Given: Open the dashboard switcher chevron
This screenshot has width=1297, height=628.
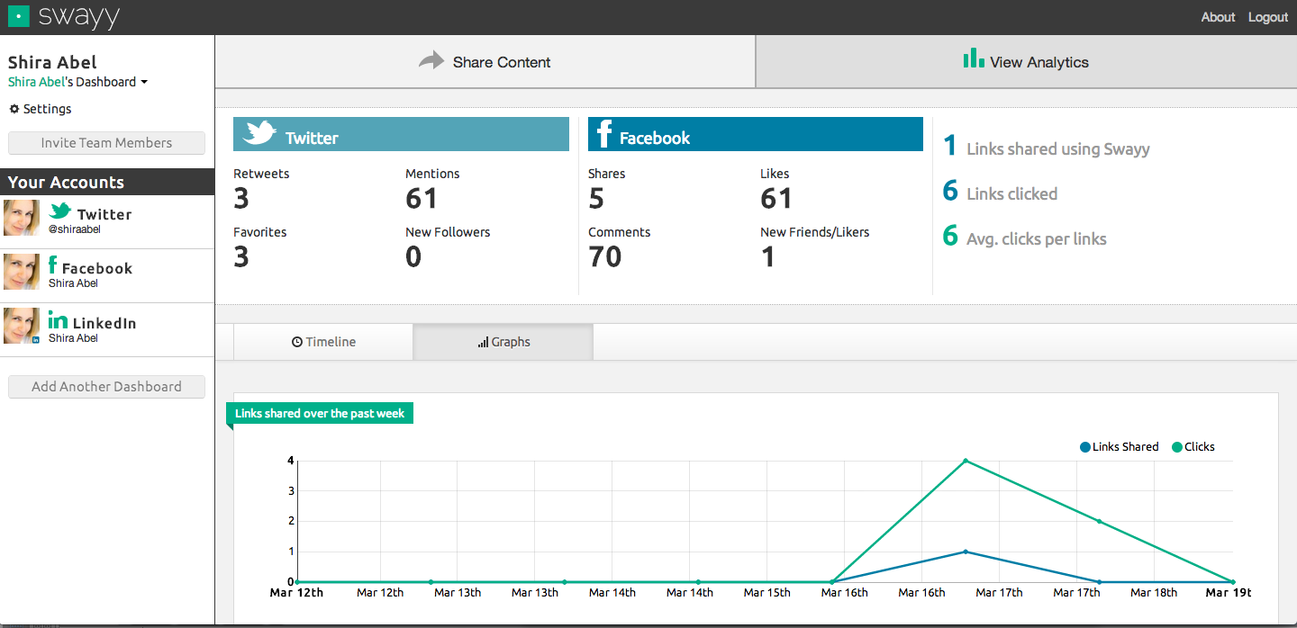Looking at the screenshot, I should point(144,81).
